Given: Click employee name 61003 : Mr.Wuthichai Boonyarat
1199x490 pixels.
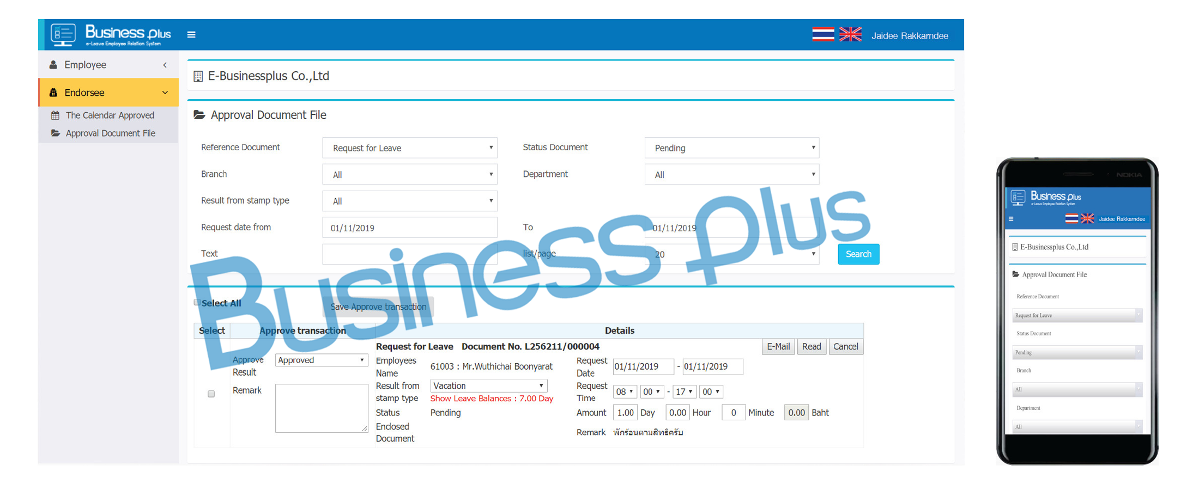Looking at the screenshot, I should [491, 367].
